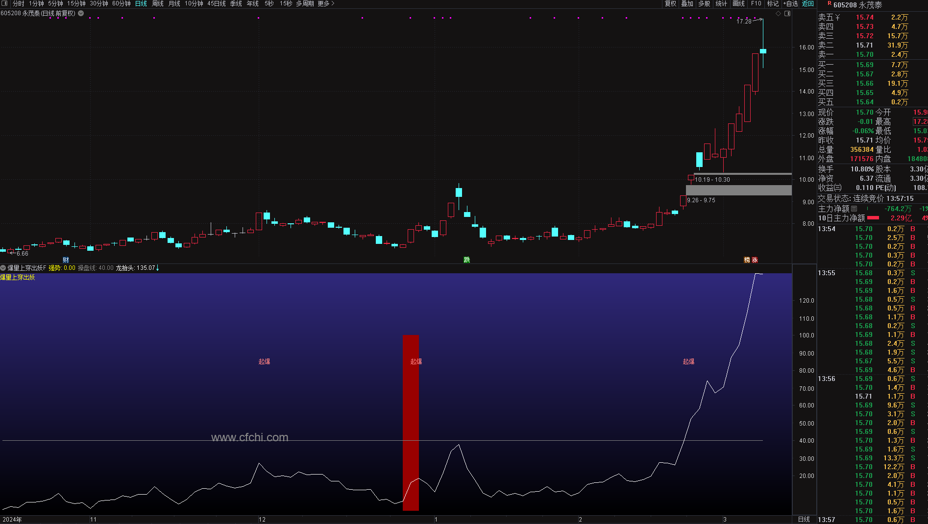Image resolution: width=928 pixels, height=524 pixels.
Task: Click the 多股 multi-stock button
Action: 704,3
